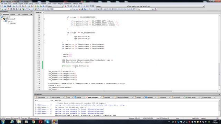Viewport: 221px width, 124px height.
Task: Click the Replace toolbar icon
Action: [31, 6]
